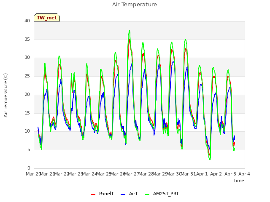Click the Mar 31 green peak at 35
The image size is (270, 202).
point(186,40)
